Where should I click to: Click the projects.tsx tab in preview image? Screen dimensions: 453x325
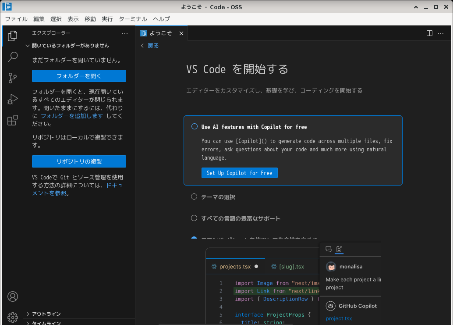coord(235,267)
